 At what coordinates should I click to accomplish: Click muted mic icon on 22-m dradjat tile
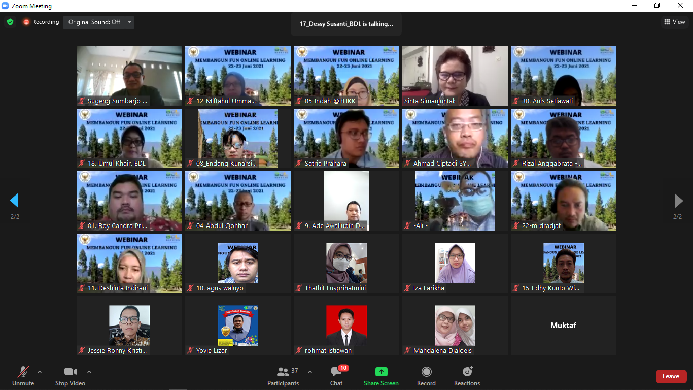click(x=516, y=226)
